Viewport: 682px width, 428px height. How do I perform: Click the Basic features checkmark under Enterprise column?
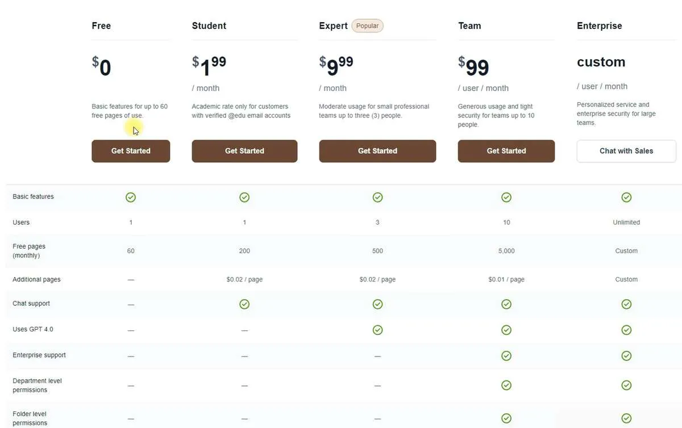(626, 197)
